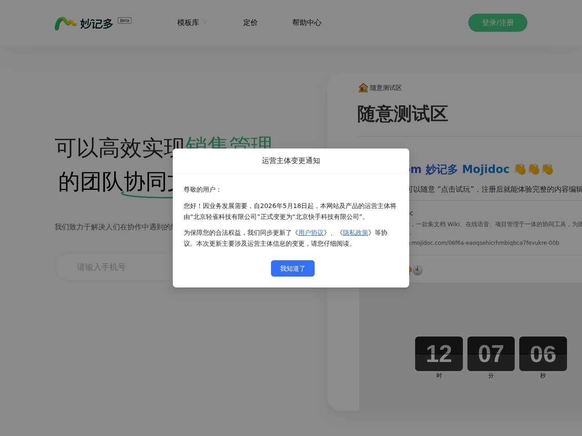The image size is (582, 436).
Task: Click the 可以高效实现 headline text
Action: (x=120, y=148)
